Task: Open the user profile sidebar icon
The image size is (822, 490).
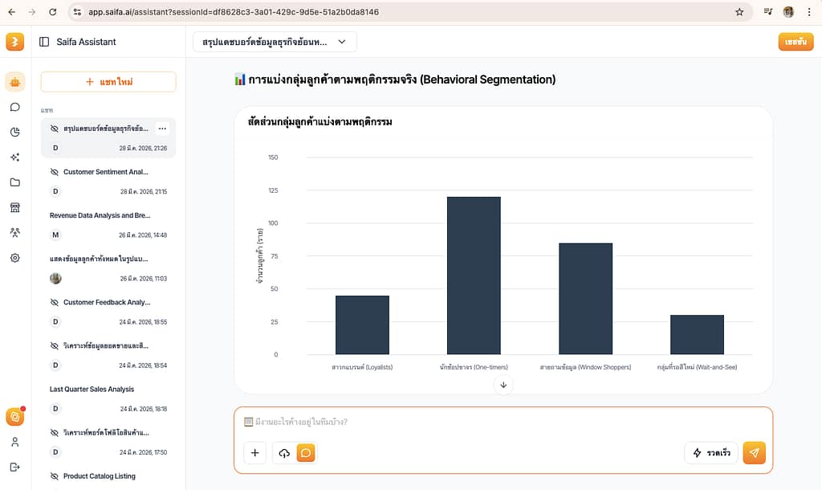Action: click(x=14, y=443)
